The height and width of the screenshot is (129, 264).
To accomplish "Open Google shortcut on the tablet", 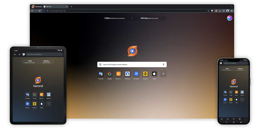I will tap(35, 96).
